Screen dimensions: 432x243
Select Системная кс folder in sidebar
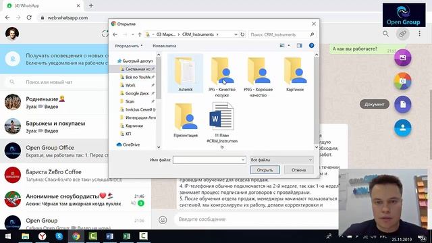coord(138,69)
